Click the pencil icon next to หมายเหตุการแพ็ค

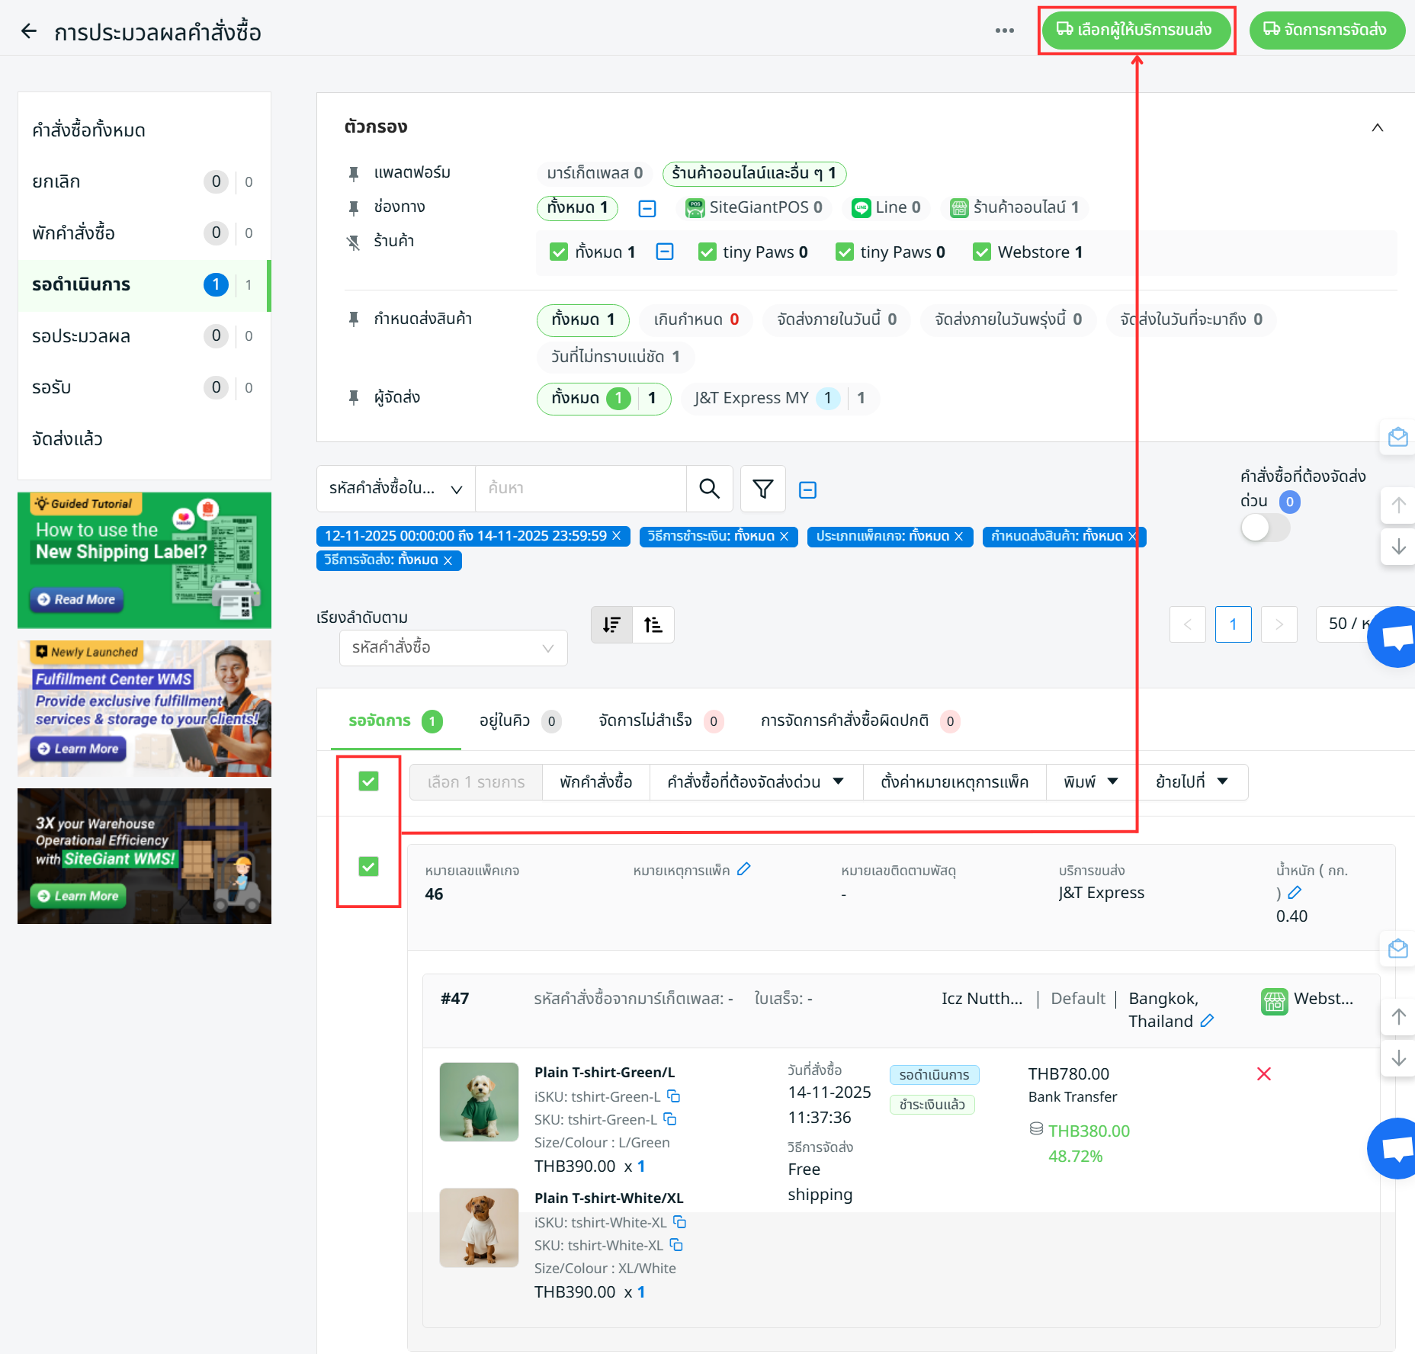[x=744, y=869]
